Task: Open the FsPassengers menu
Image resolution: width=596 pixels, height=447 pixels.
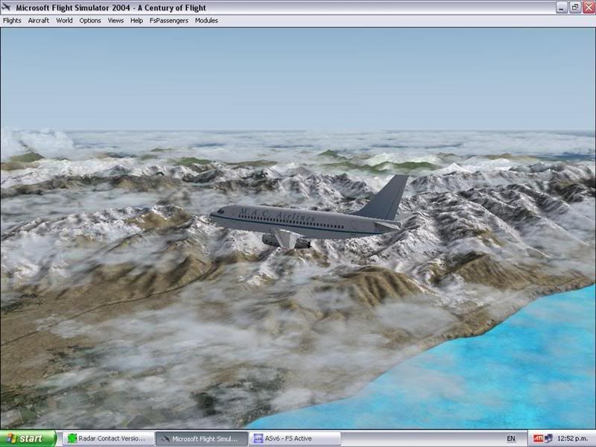Action: [169, 21]
